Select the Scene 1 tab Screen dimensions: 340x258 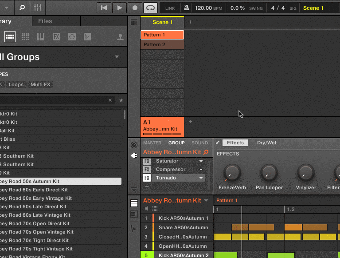click(x=162, y=22)
